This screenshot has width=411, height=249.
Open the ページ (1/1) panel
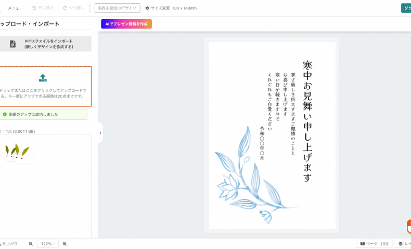374,244
